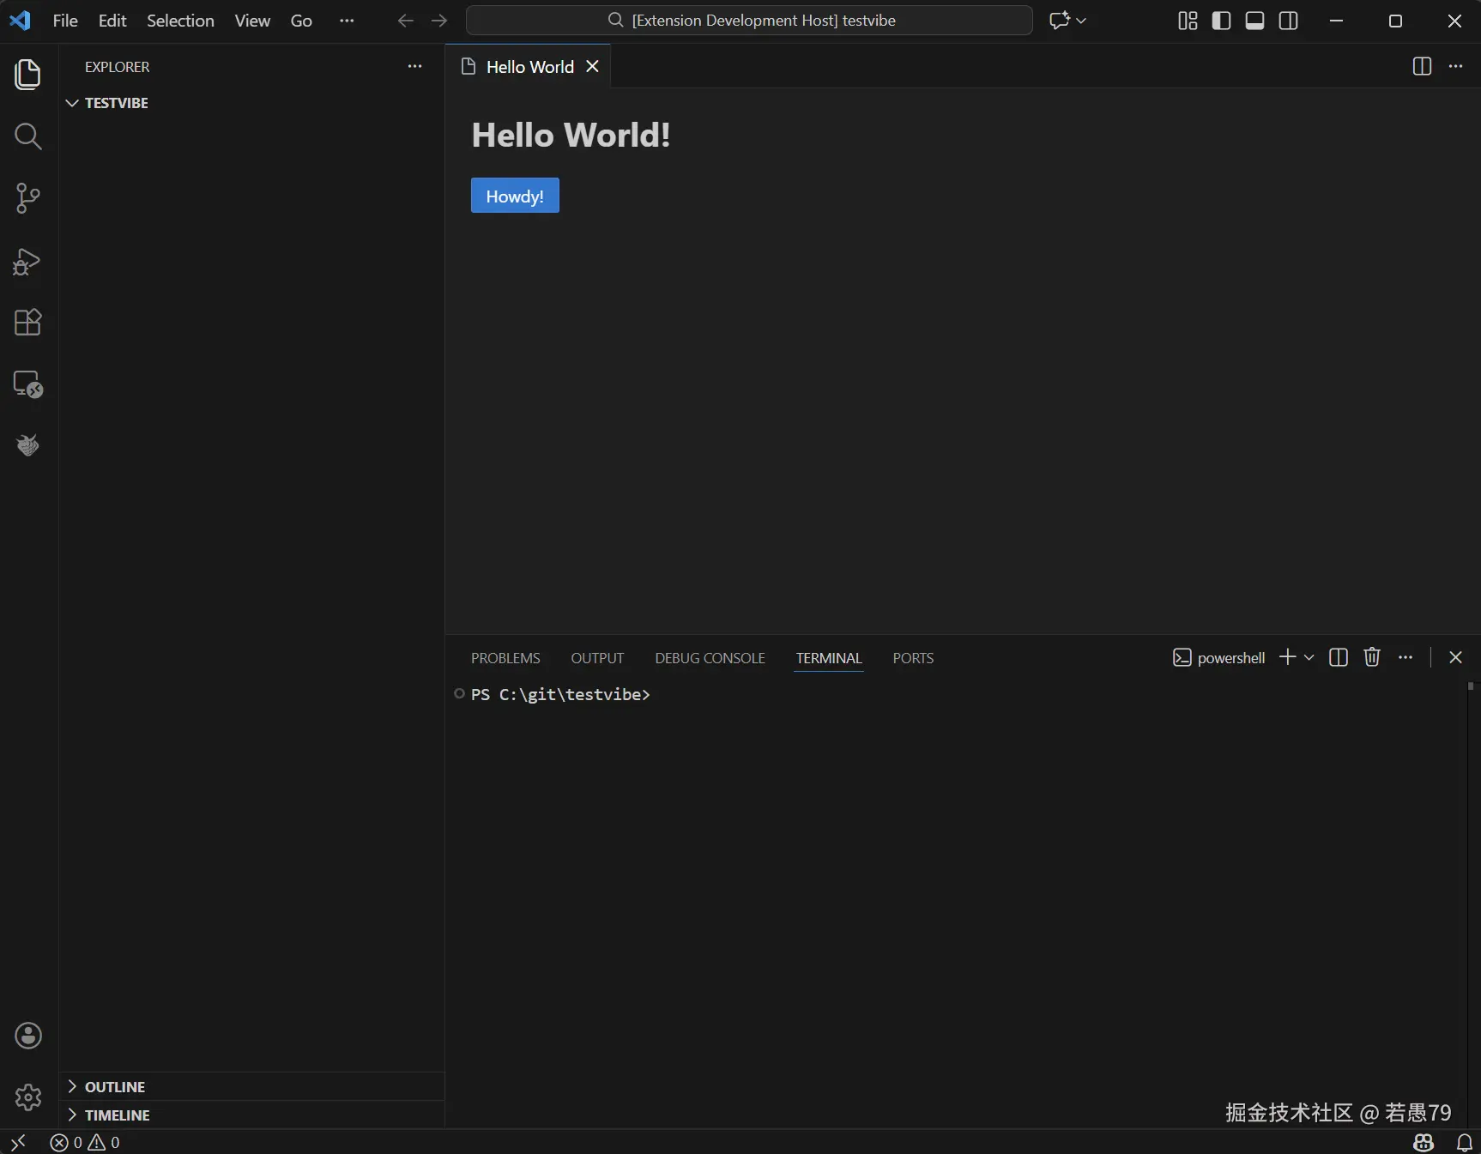The width and height of the screenshot is (1481, 1154).
Task: Open the Extensions view
Action: tap(28, 323)
